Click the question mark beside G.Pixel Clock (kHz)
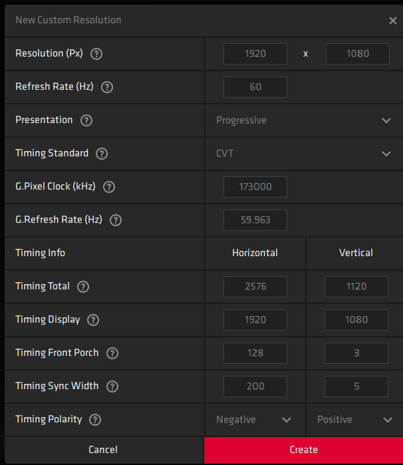 tap(109, 187)
